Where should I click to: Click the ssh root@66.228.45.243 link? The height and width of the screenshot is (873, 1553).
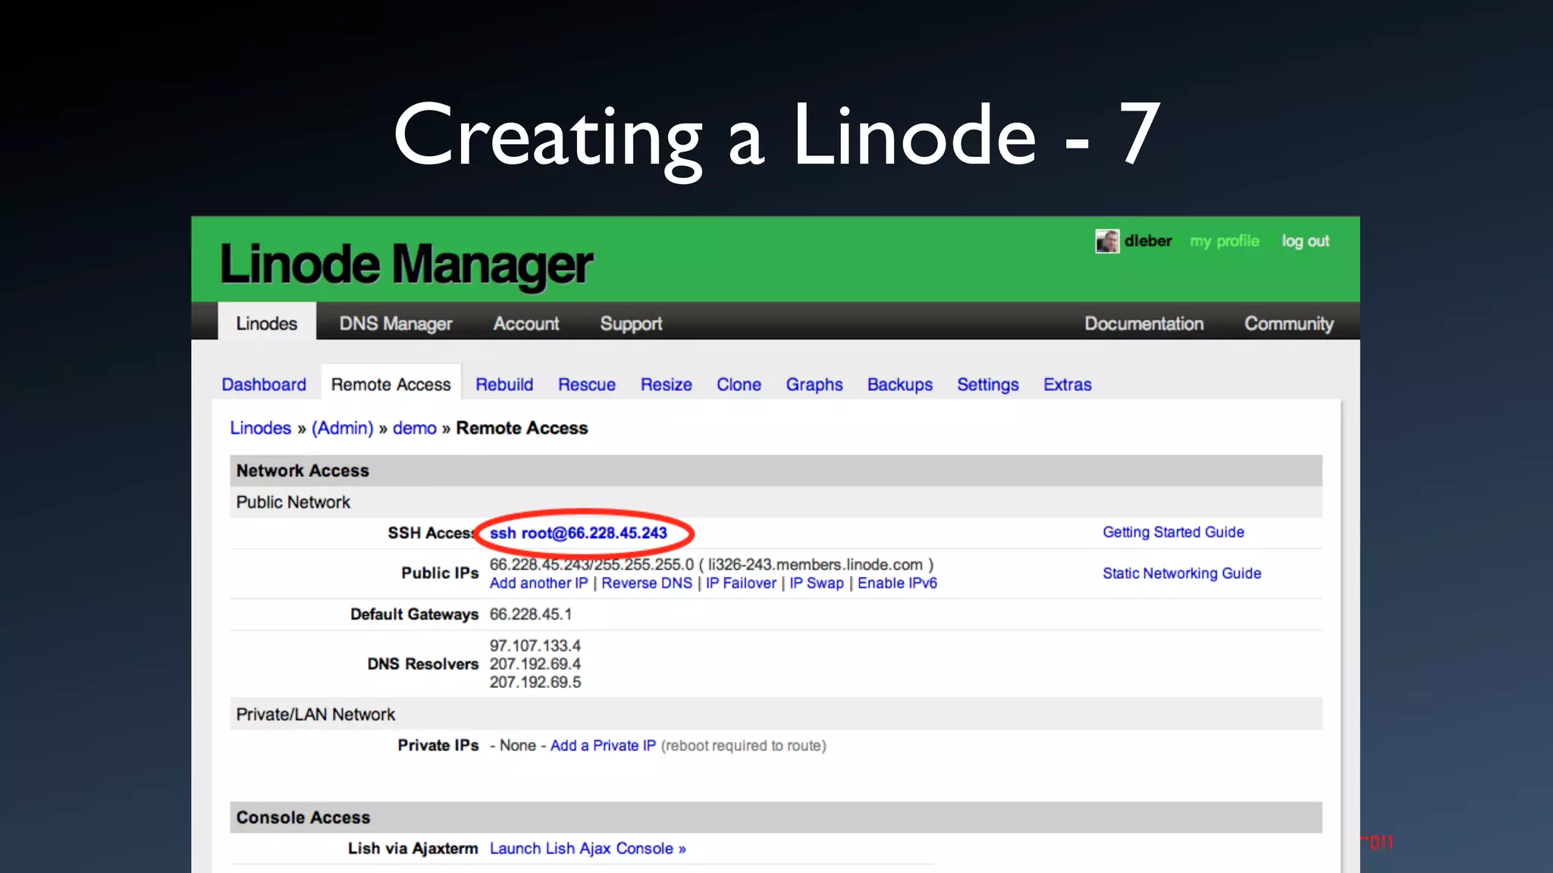tap(578, 533)
